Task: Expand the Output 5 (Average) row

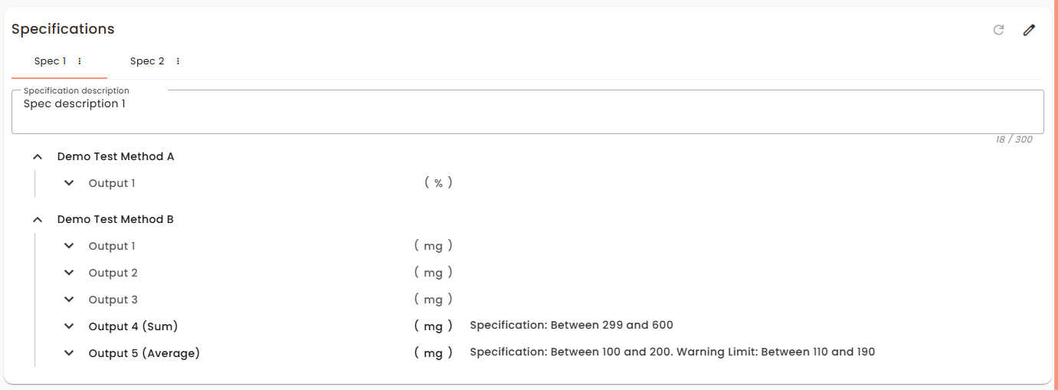Action: 69,353
